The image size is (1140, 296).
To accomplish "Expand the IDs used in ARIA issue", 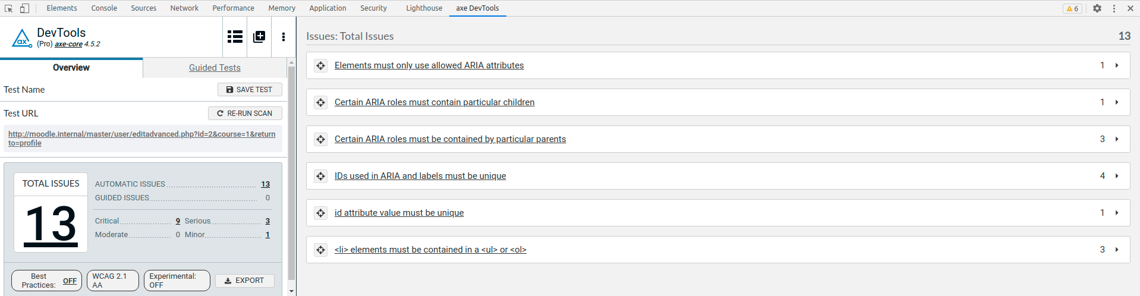I will pos(1117,176).
